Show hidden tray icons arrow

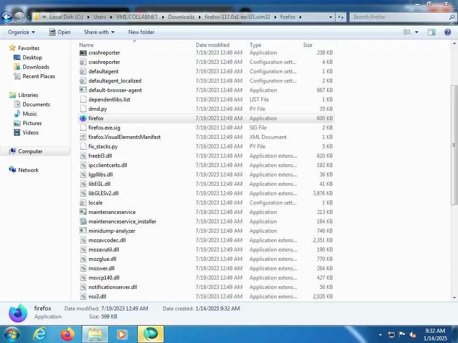pyautogui.click(x=380, y=335)
